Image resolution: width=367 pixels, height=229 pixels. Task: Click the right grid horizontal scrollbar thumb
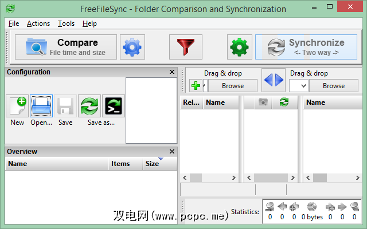tap(320, 178)
